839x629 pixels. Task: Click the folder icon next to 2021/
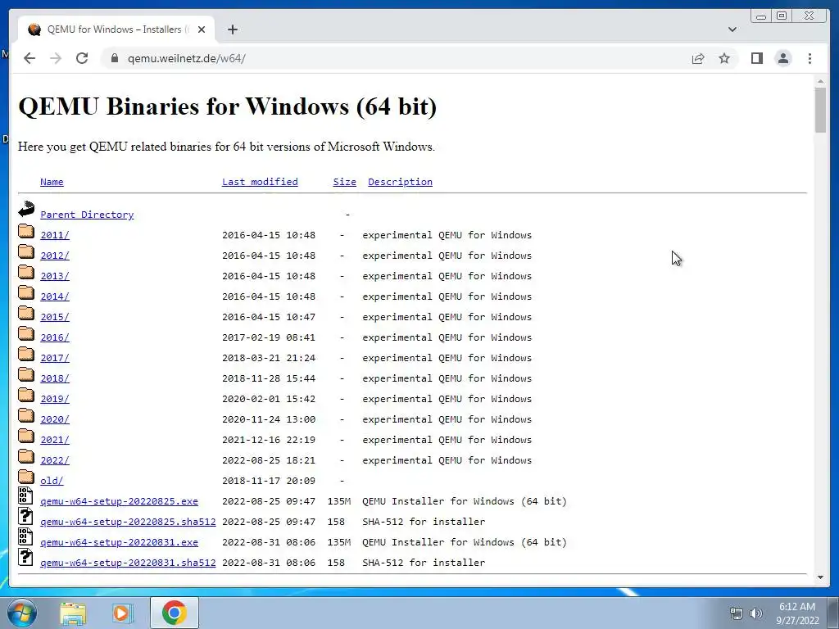click(25, 437)
